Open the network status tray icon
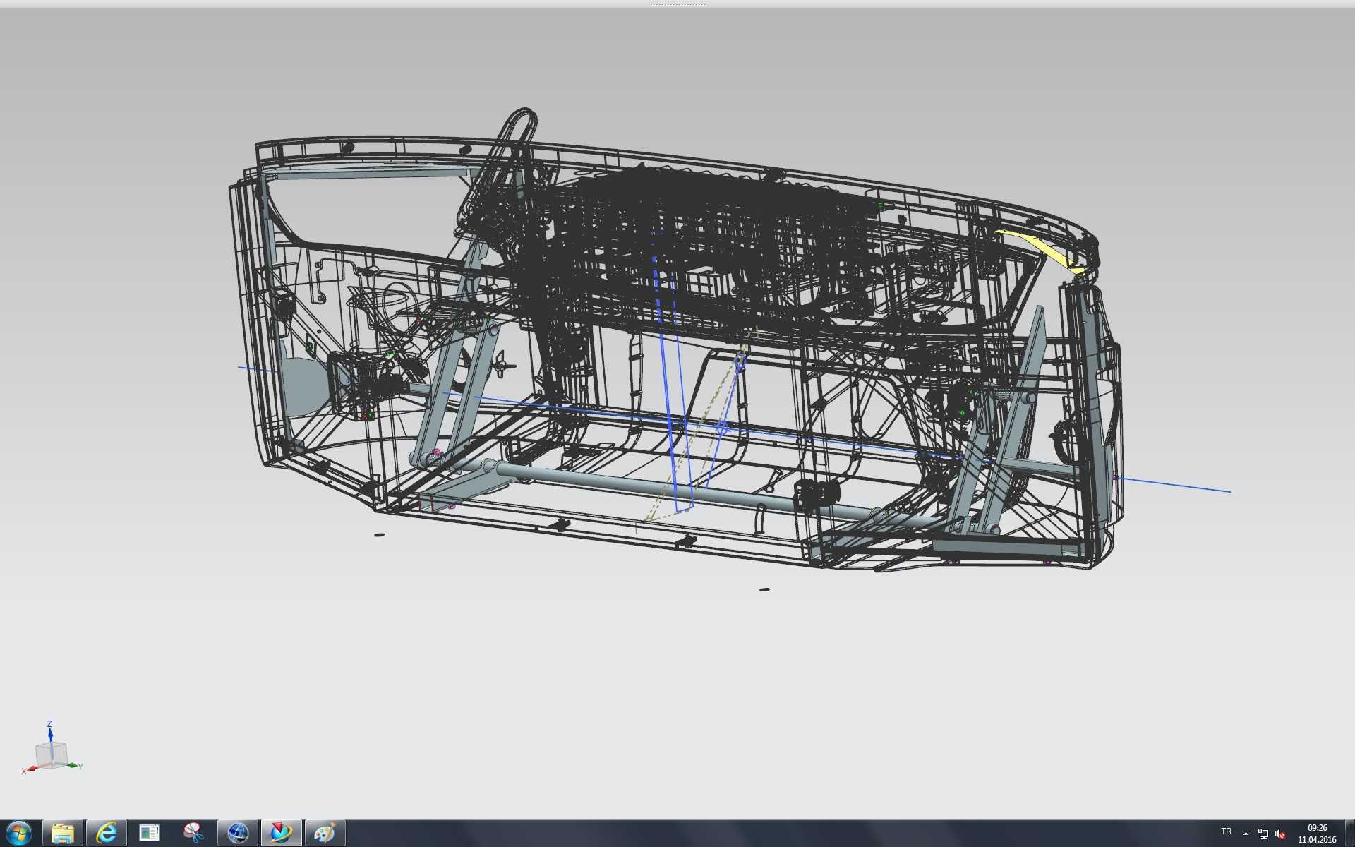The height and width of the screenshot is (847, 1355). coord(1263,834)
